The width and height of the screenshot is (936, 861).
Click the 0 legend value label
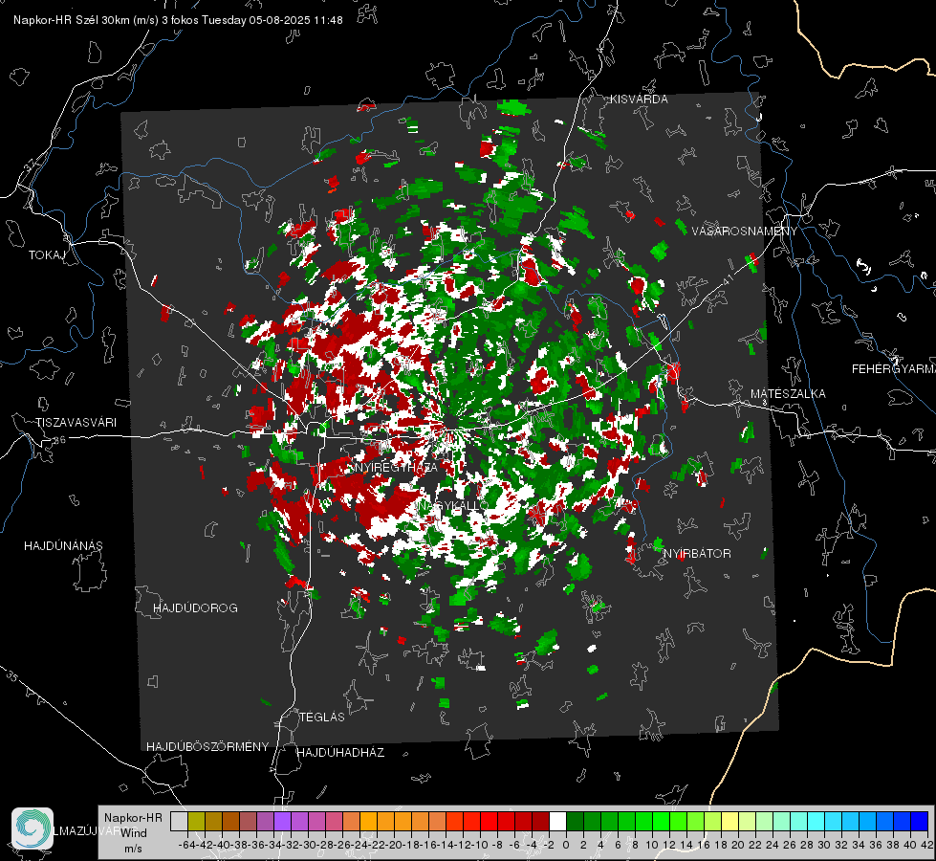coord(566,845)
